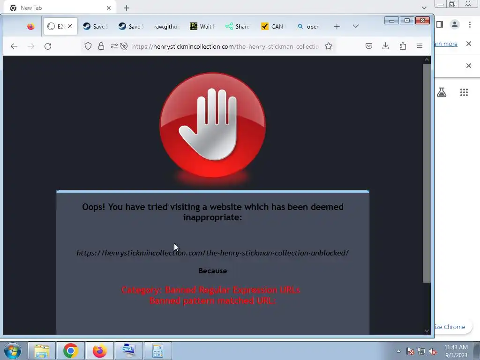The image size is (480, 360).
Task: Reload the page in Firefox
Action: tap(48, 46)
